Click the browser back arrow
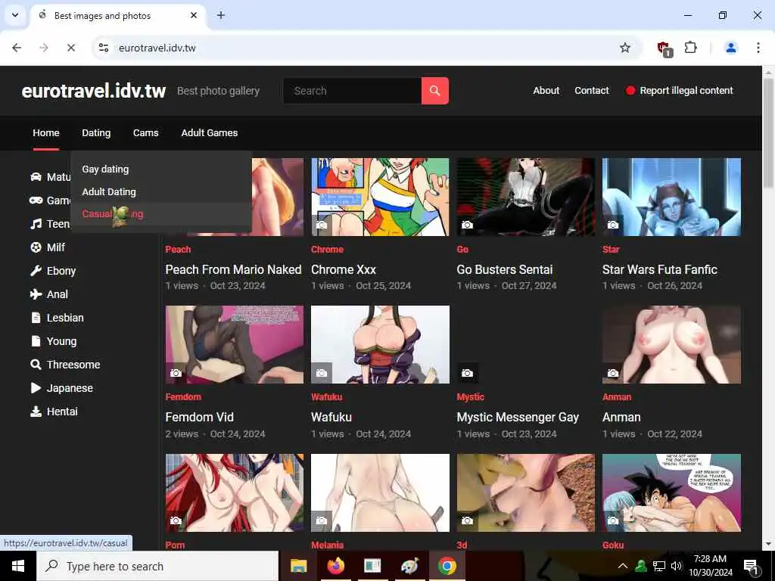 (x=17, y=48)
